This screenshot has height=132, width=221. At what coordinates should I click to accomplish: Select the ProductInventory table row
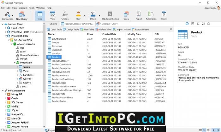point(60,75)
